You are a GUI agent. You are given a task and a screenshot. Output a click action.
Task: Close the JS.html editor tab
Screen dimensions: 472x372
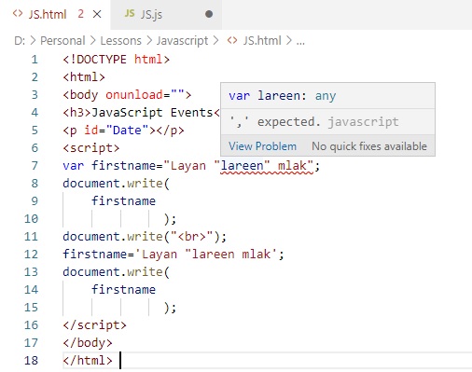97,14
